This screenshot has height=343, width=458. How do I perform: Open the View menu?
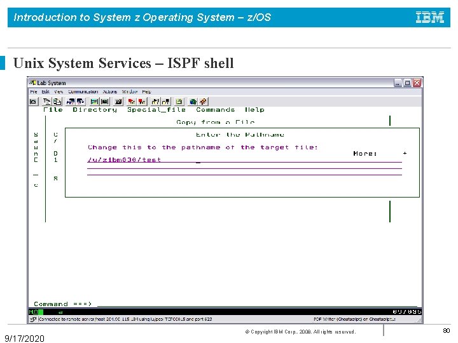[x=59, y=91]
